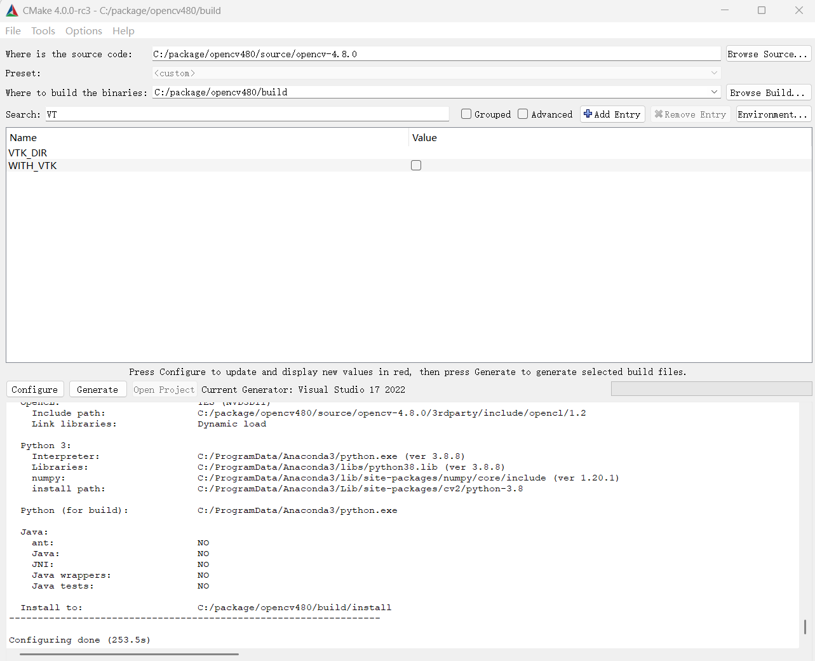This screenshot has height=661, width=815.
Task: Focus the source code path field
Action: (x=436, y=54)
